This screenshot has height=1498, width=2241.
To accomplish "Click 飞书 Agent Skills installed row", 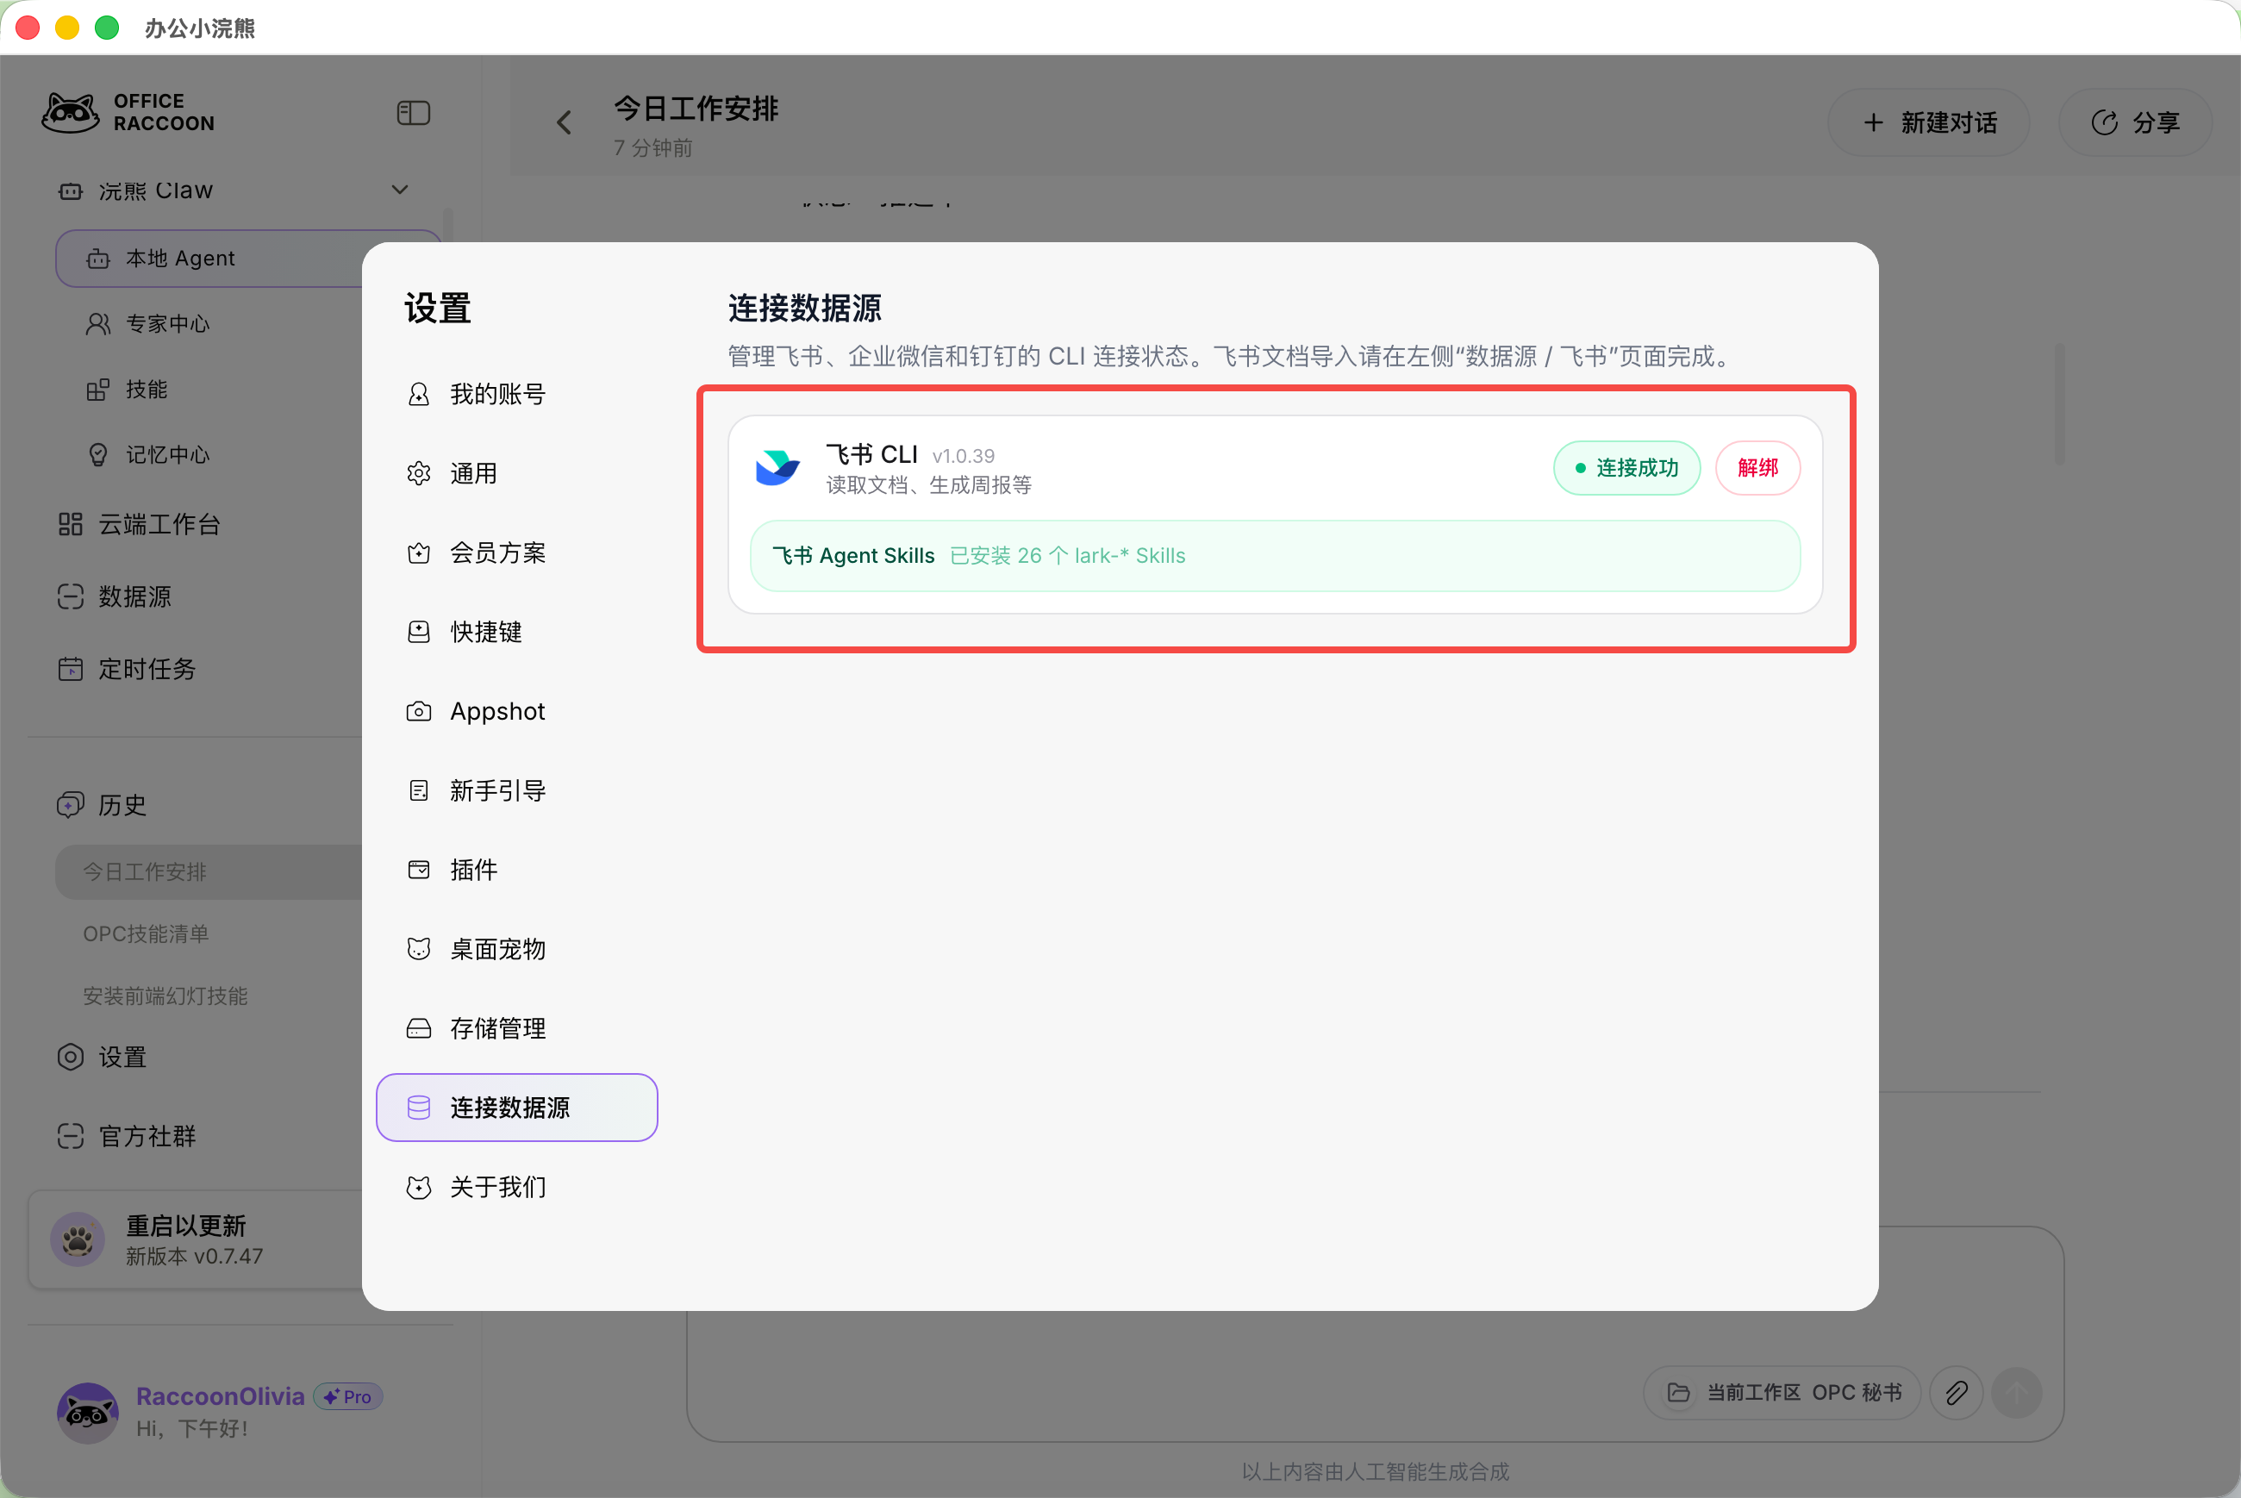I will [1276, 556].
